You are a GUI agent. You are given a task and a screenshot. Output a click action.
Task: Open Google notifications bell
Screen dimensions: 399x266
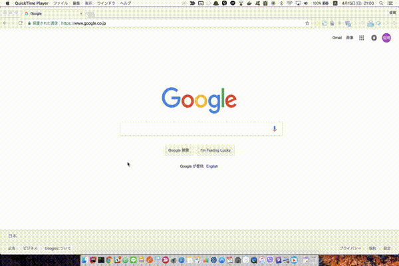tap(374, 38)
